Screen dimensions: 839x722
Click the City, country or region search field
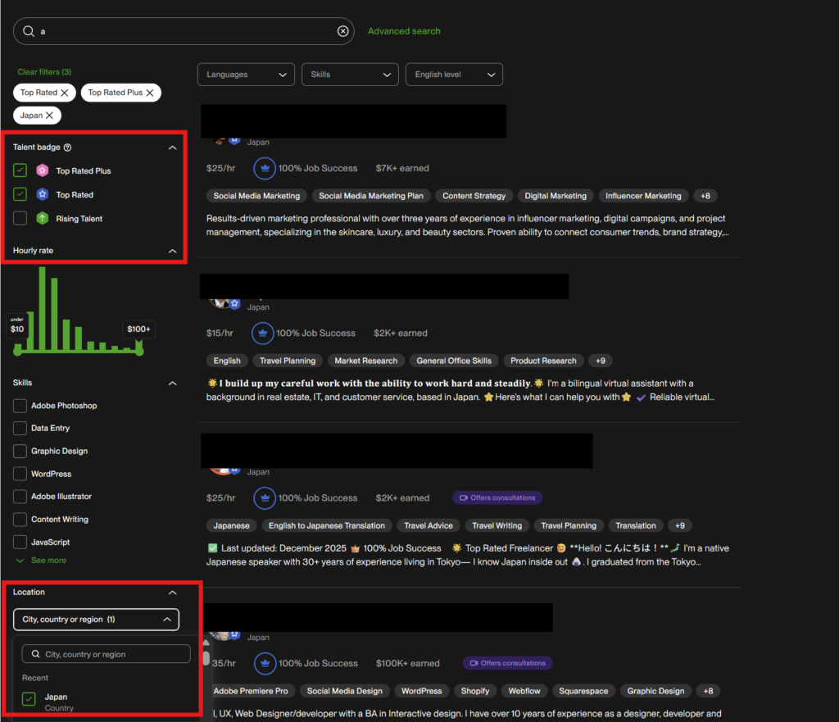107,654
